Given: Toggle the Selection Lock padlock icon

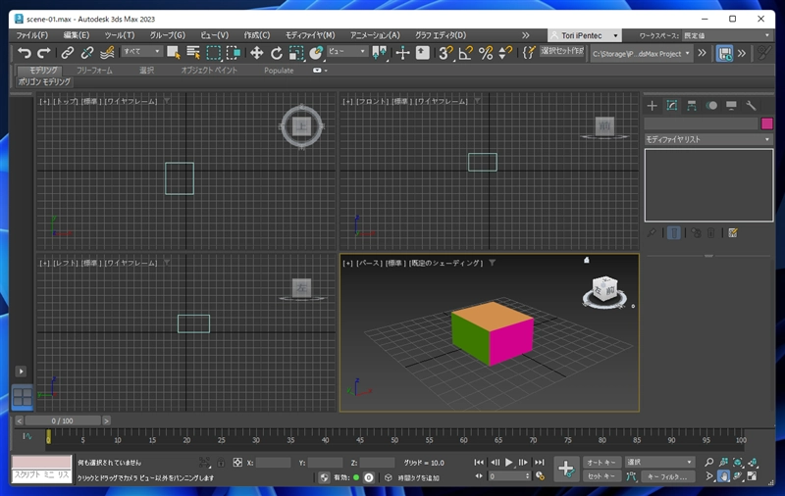Looking at the screenshot, I should [221, 463].
